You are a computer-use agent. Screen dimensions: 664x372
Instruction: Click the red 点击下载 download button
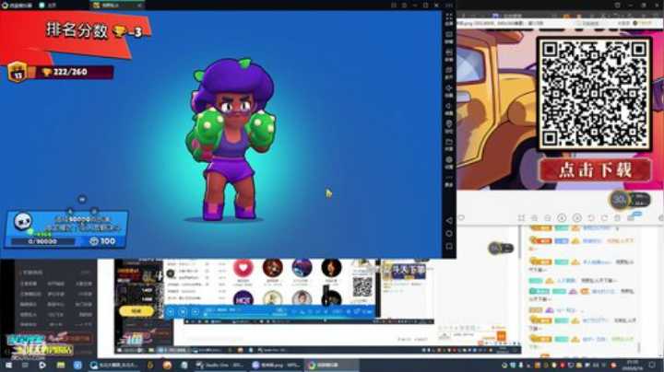tap(595, 169)
